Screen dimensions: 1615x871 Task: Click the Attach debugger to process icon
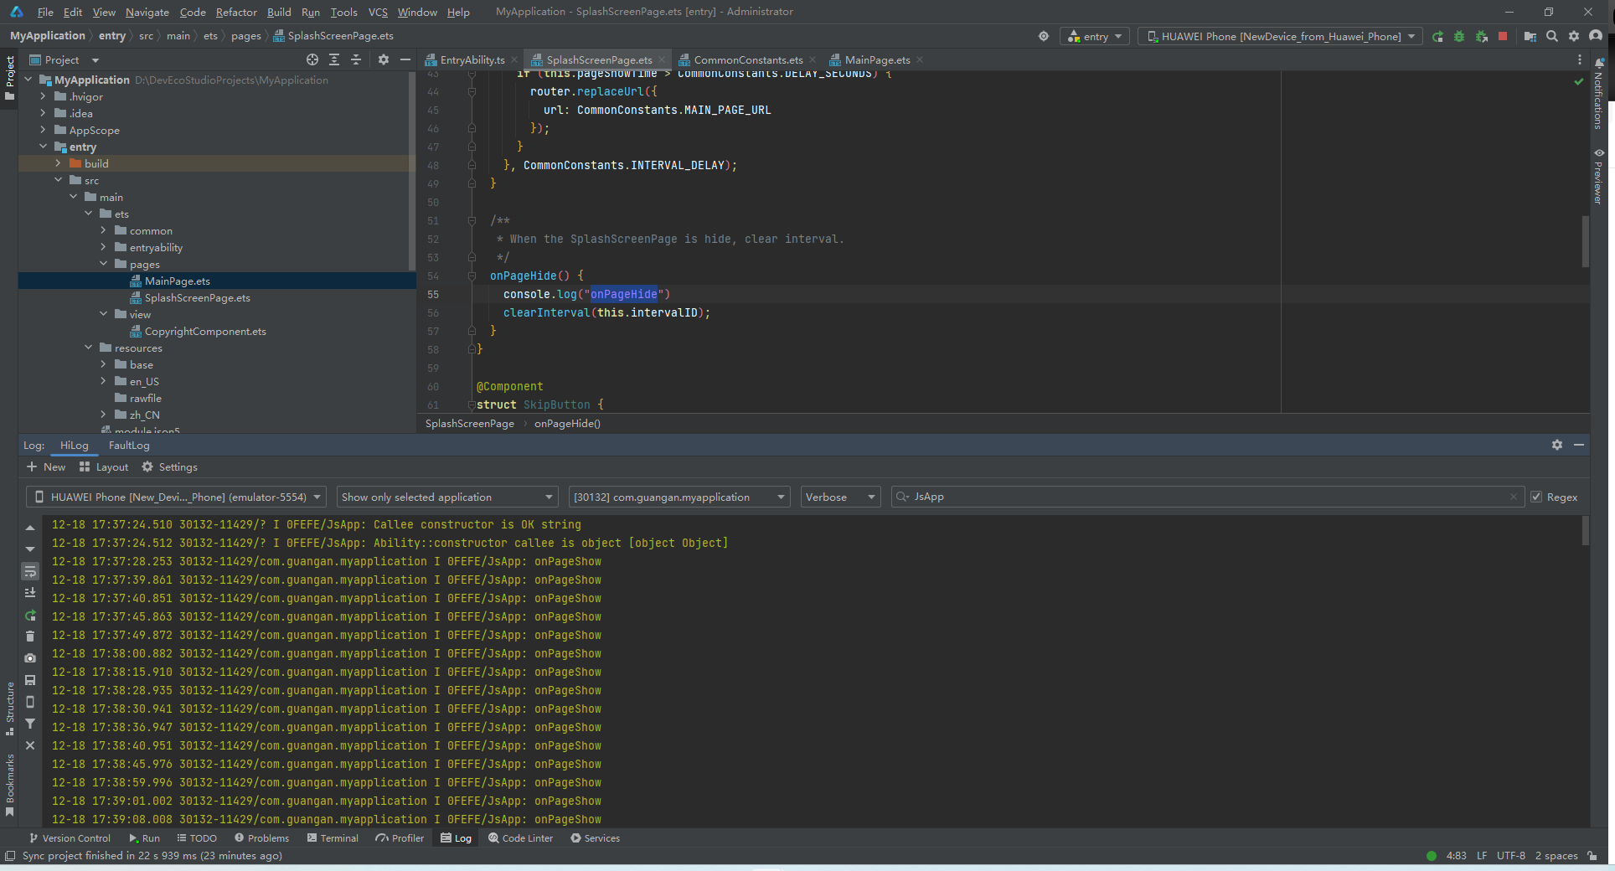click(1481, 36)
